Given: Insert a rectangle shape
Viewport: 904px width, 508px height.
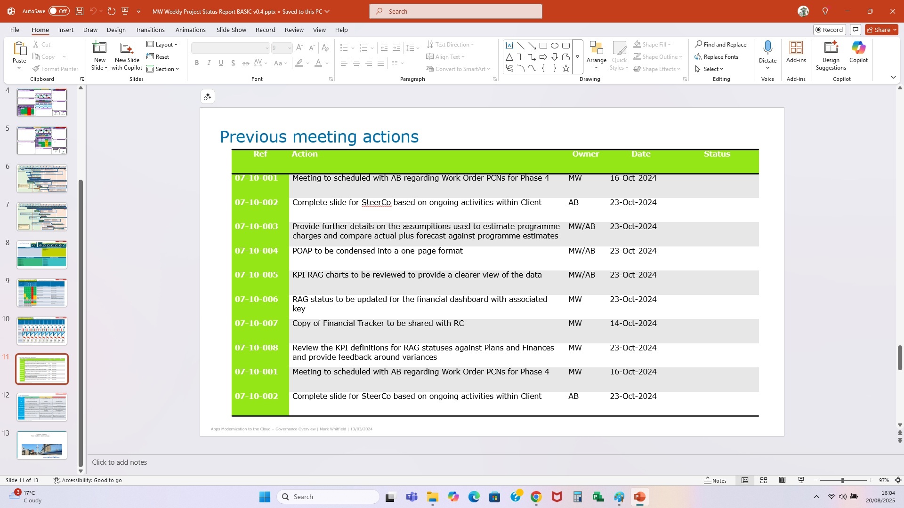Looking at the screenshot, I should click(x=543, y=45).
